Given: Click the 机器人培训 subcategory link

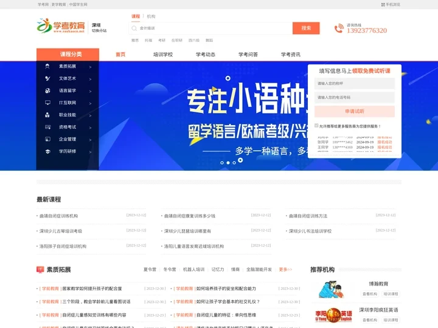Looking at the screenshot, I should (x=194, y=270).
